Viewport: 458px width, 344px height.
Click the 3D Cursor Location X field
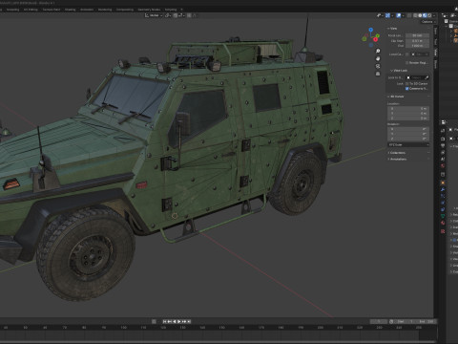pyautogui.click(x=408, y=109)
